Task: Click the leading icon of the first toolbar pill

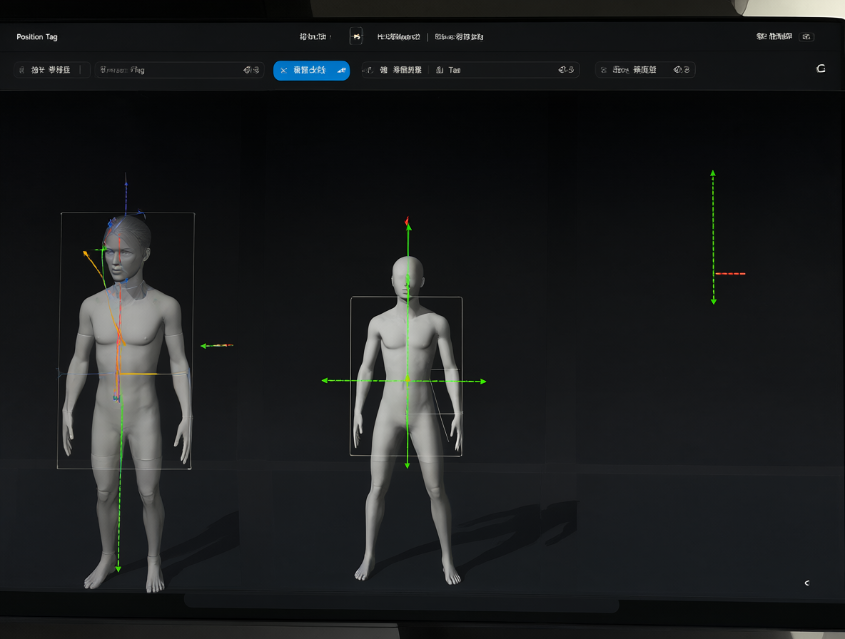Action: pos(21,70)
